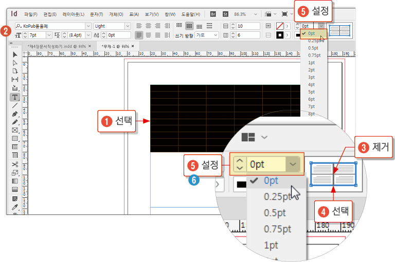Toggle align center paragraph button
395x262 pixels.
tap(148, 26)
